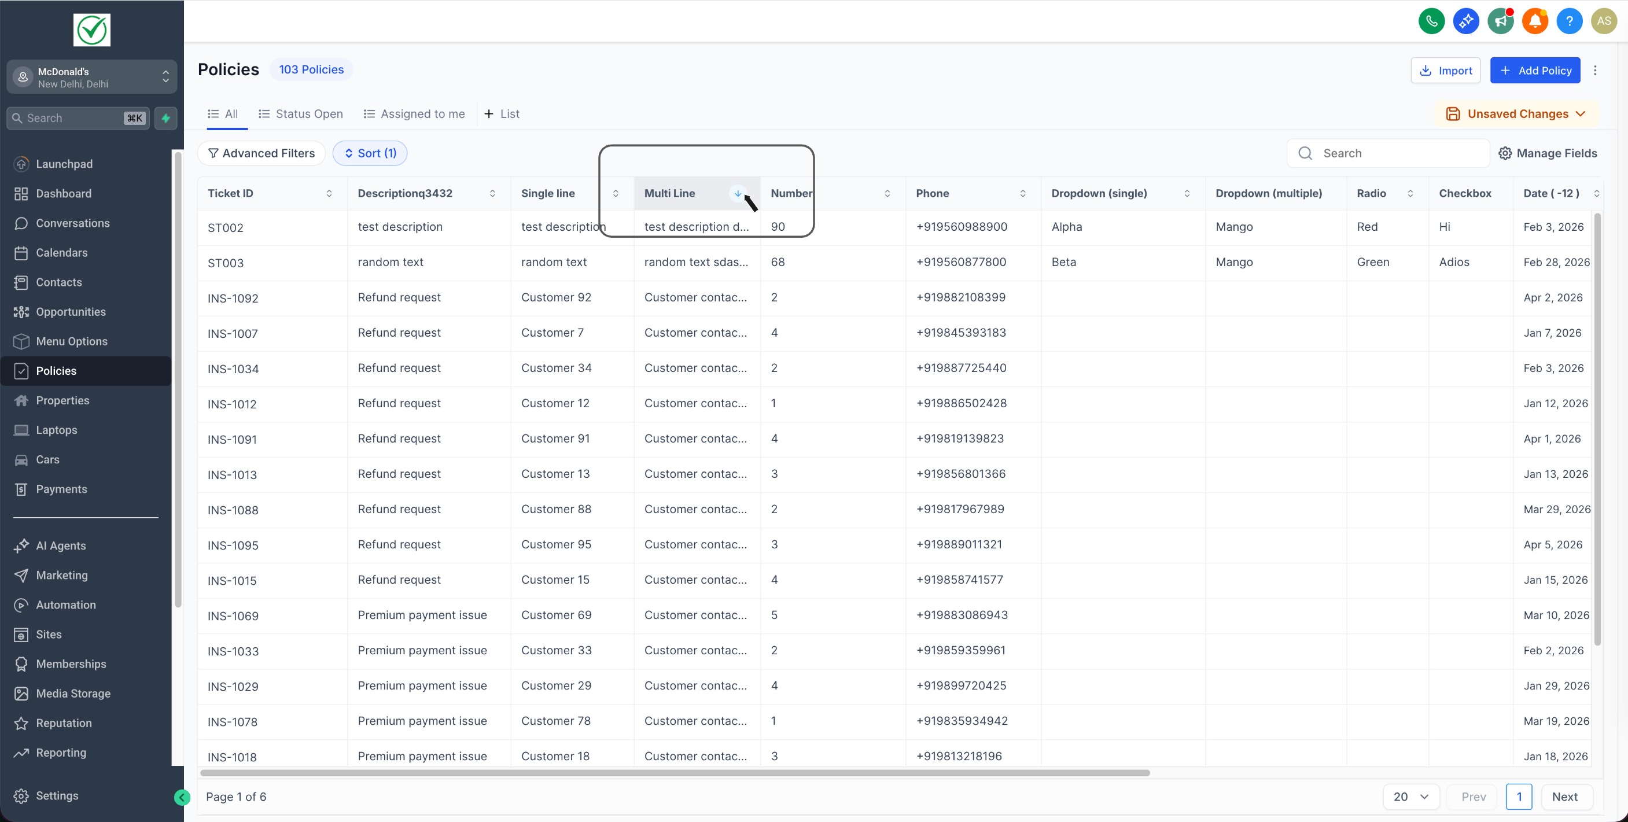Open the three-dot more options menu

(x=1594, y=70)
